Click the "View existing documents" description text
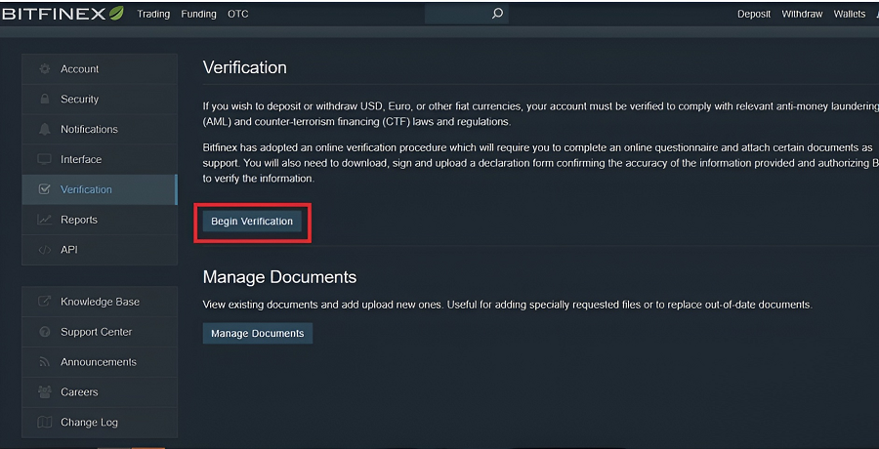Viewport: 879px width, 449px height. coord(507,305)
